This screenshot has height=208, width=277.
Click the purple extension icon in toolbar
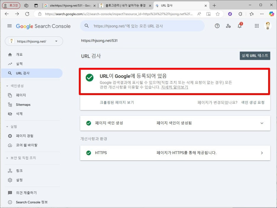point(230,14)
